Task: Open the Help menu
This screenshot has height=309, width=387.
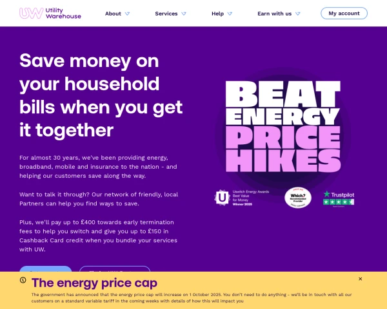Action: pos(217,13)
